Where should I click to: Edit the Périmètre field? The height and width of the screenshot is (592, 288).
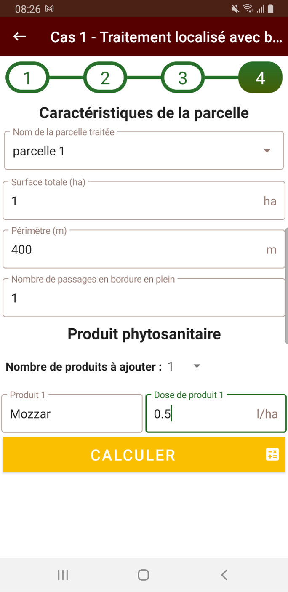click(144, 249)
